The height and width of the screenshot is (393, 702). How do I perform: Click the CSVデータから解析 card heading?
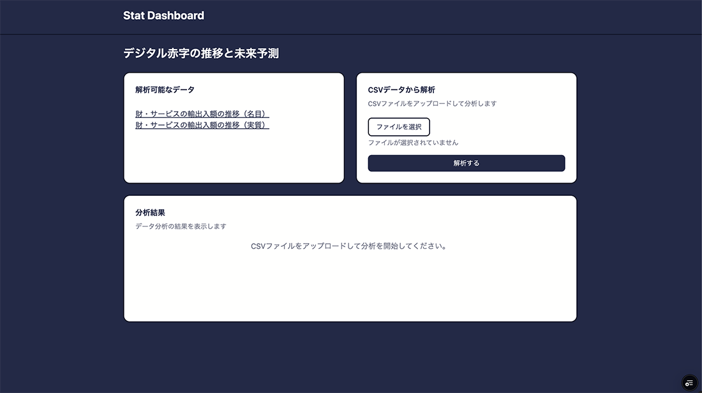(401, 90)
